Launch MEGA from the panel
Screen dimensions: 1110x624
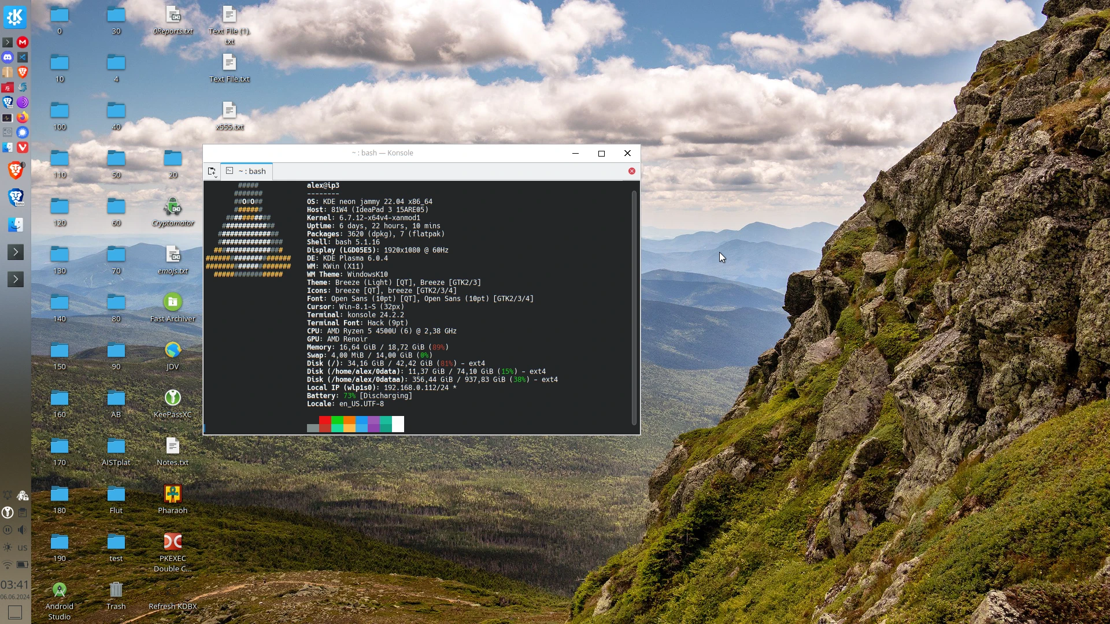pos(23,42)
